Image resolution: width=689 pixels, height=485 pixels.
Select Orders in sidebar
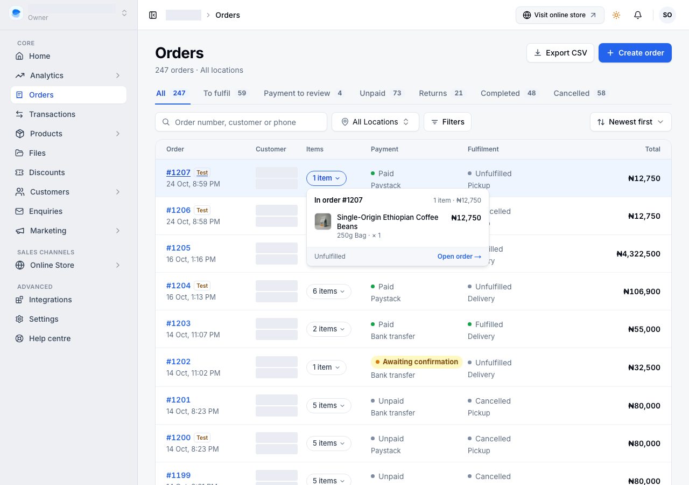coord(68,95)
